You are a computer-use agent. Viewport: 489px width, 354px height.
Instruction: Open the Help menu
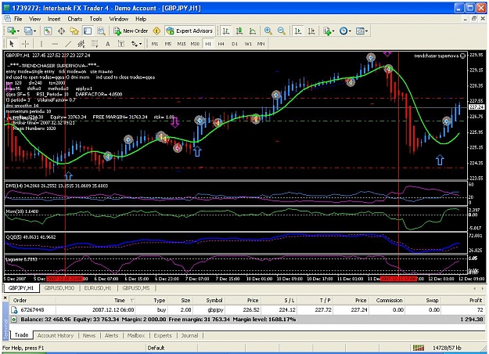tap(141, 19)
